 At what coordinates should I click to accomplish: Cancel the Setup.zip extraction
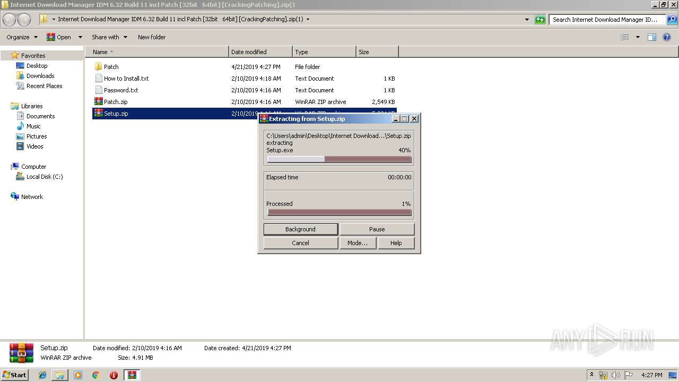300,243
